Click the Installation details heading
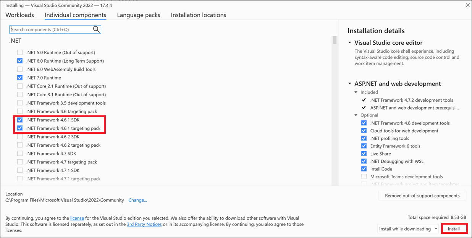The image size is (472, 238). [x=376, y=31]
